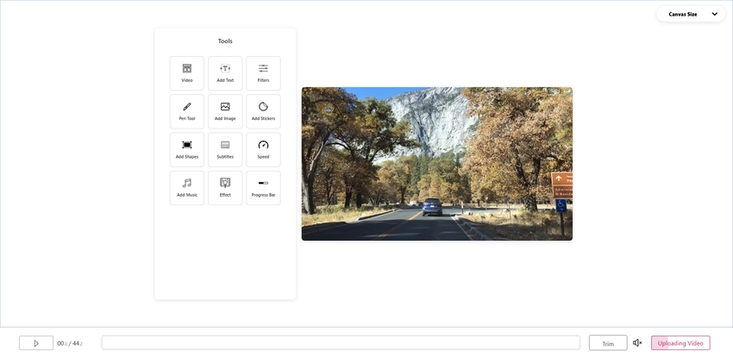The height and width of the screenshot is (358, 733).
Task: Open the Speed tool
Action: click(x=263, y=150)
